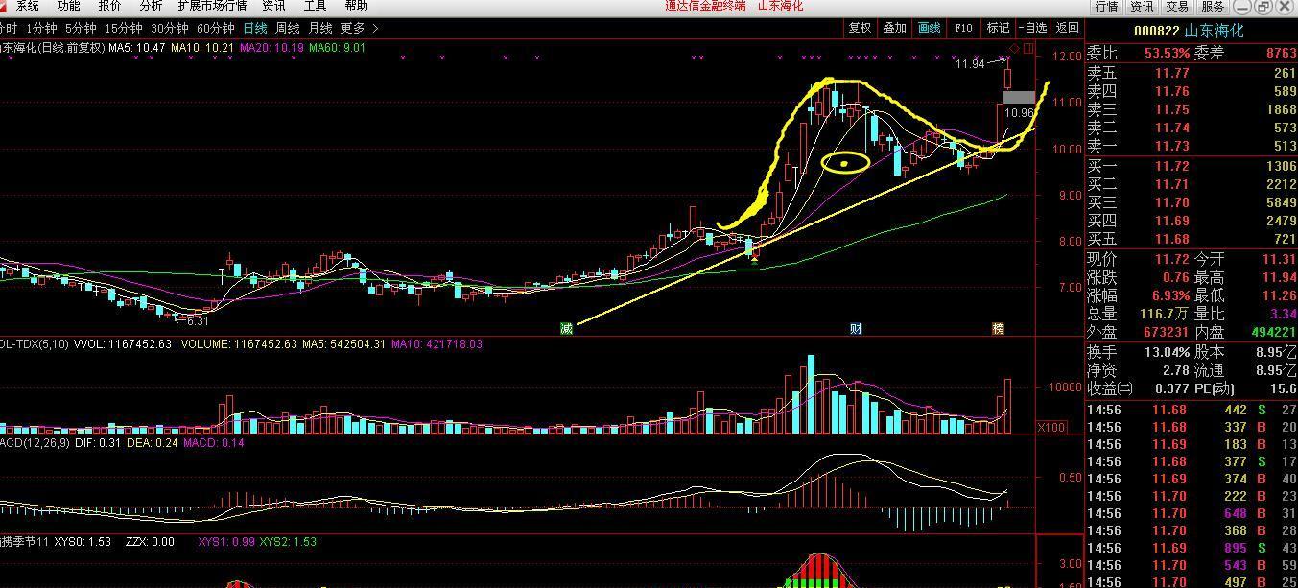Toggle the 画线 drawing mode
This screenshot has width=1298, height=588.
(x=929, y=28)
